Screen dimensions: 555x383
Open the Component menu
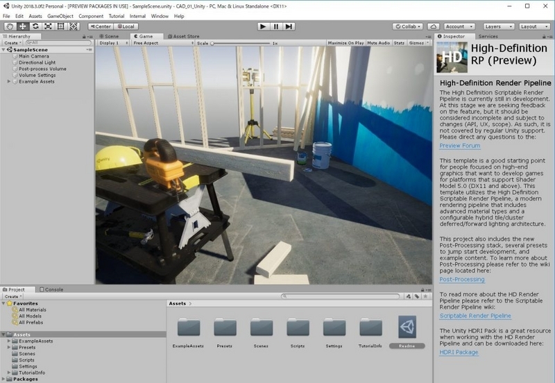click(x=91, y=16)
